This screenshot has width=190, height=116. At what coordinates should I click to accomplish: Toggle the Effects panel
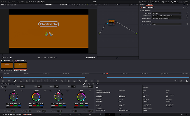[175, 2]
